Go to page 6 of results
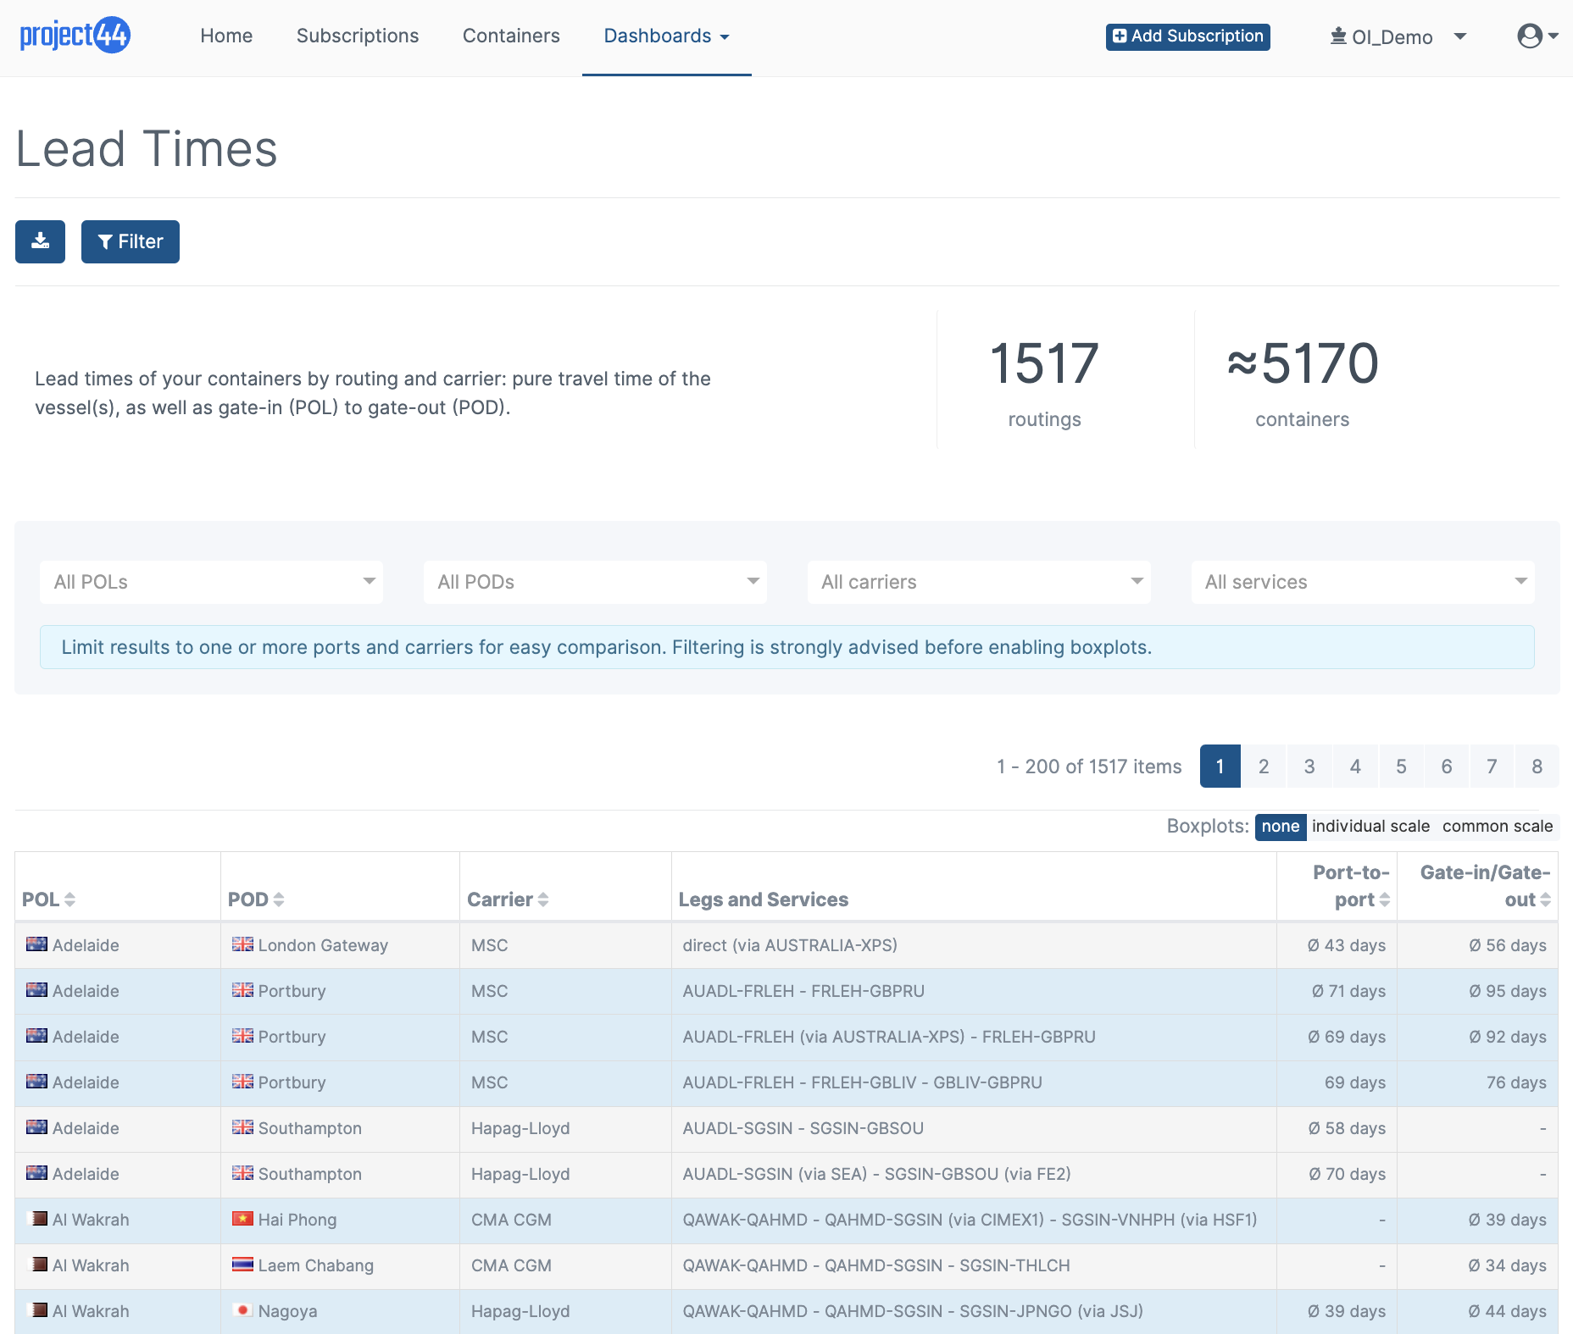This screenshot has width=1573, height=1334. point(1446,767)
